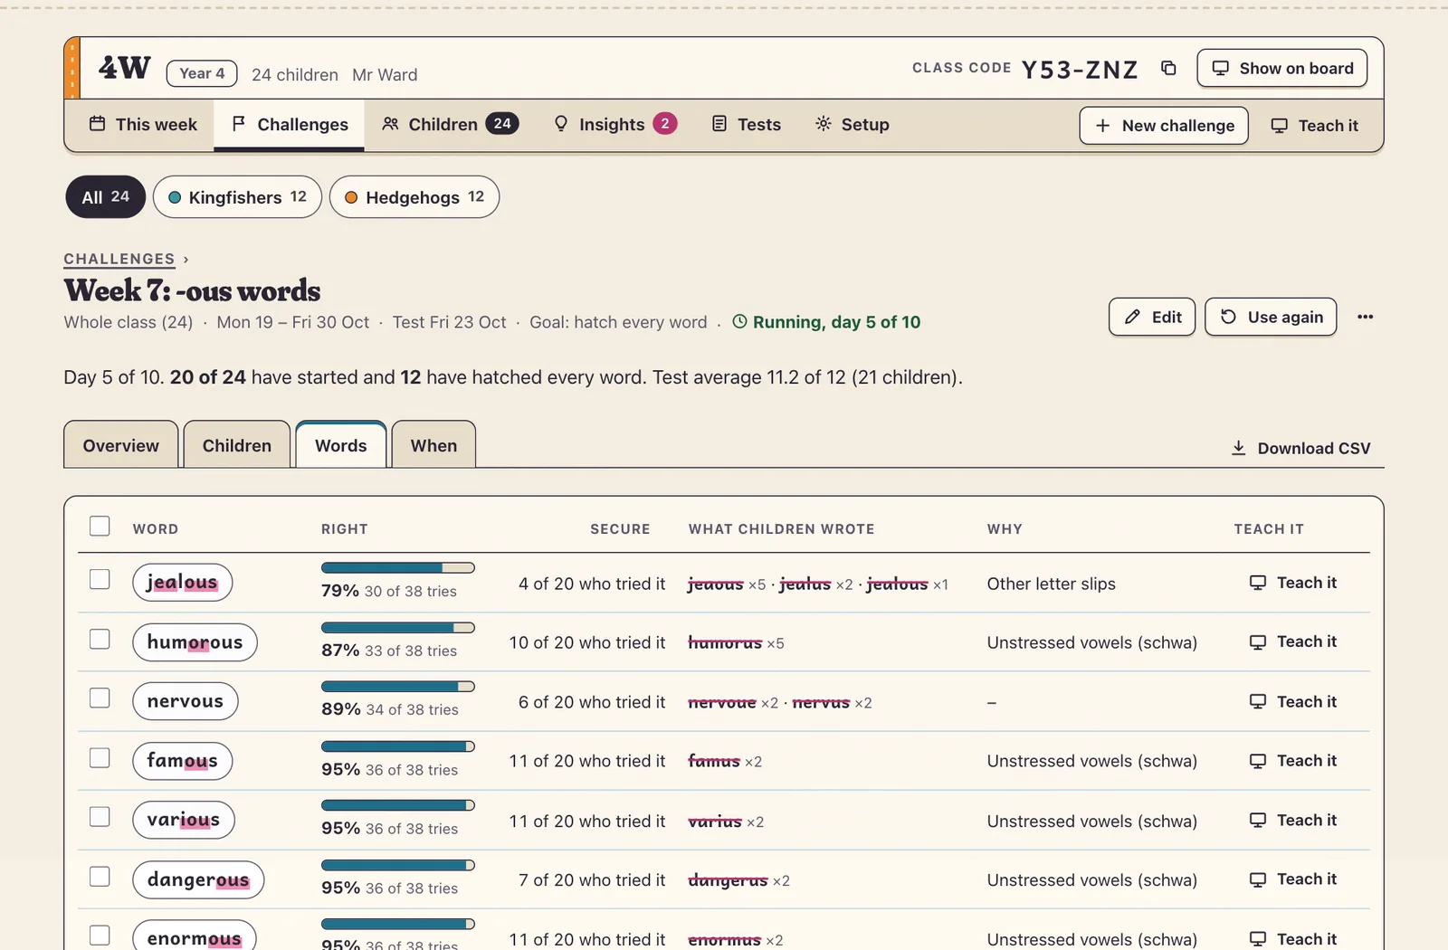This screenshot has width=1448, height=950.
Task: Click the Year 4 badge
Action: pos(202,73)
